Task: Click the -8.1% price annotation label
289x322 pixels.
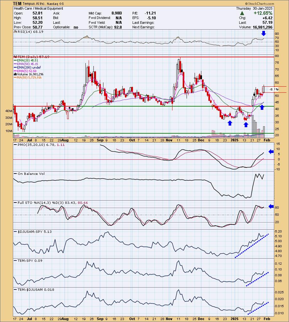Action: click(274, 89)
